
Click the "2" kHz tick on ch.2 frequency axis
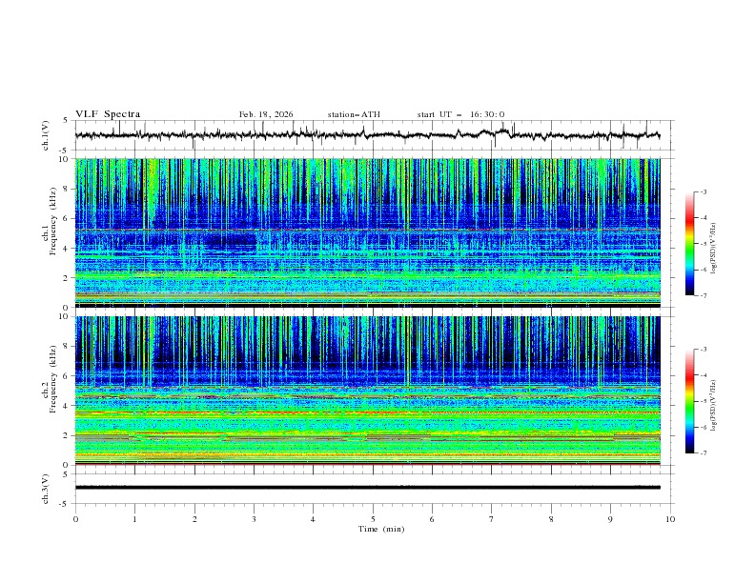click(67, 435)
